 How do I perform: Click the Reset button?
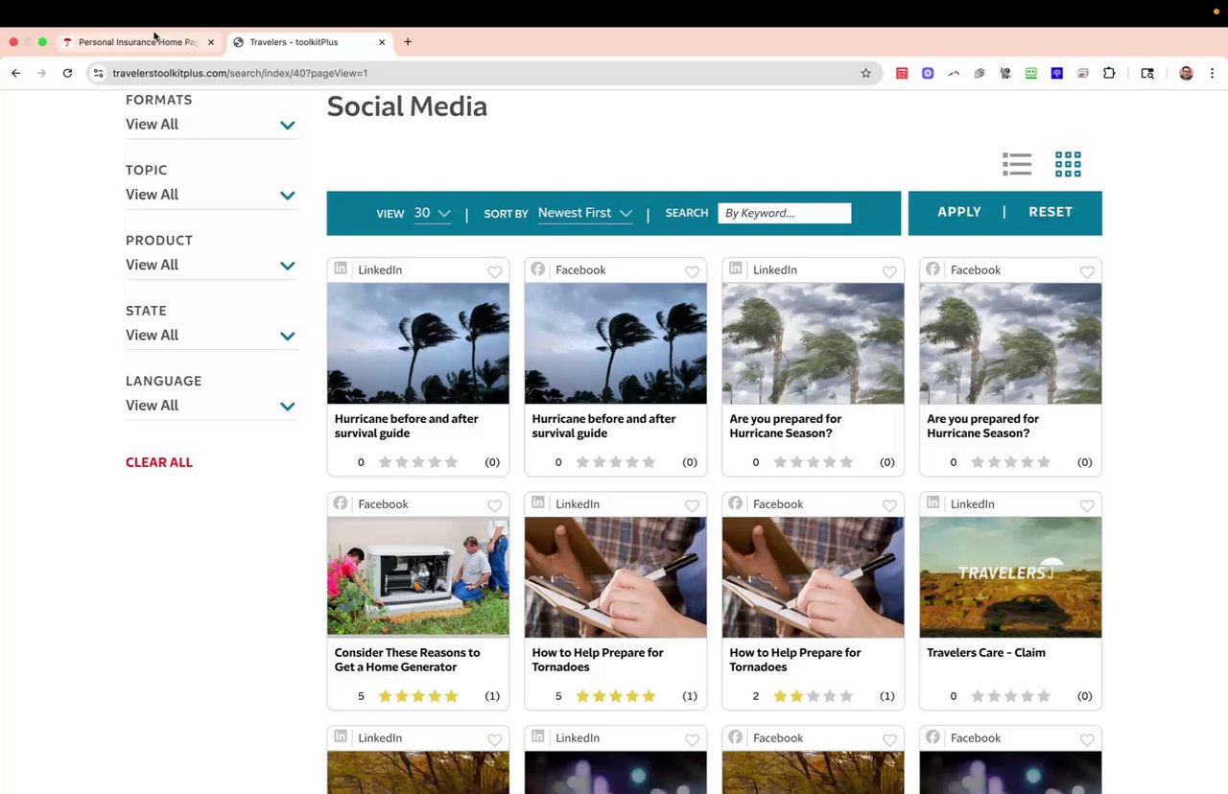click(x=1051, y=212)
